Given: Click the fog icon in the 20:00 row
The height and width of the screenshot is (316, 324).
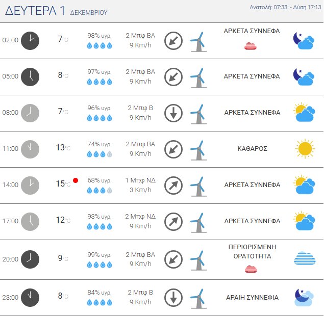Looking at the screenshot, I should (305, 259).
